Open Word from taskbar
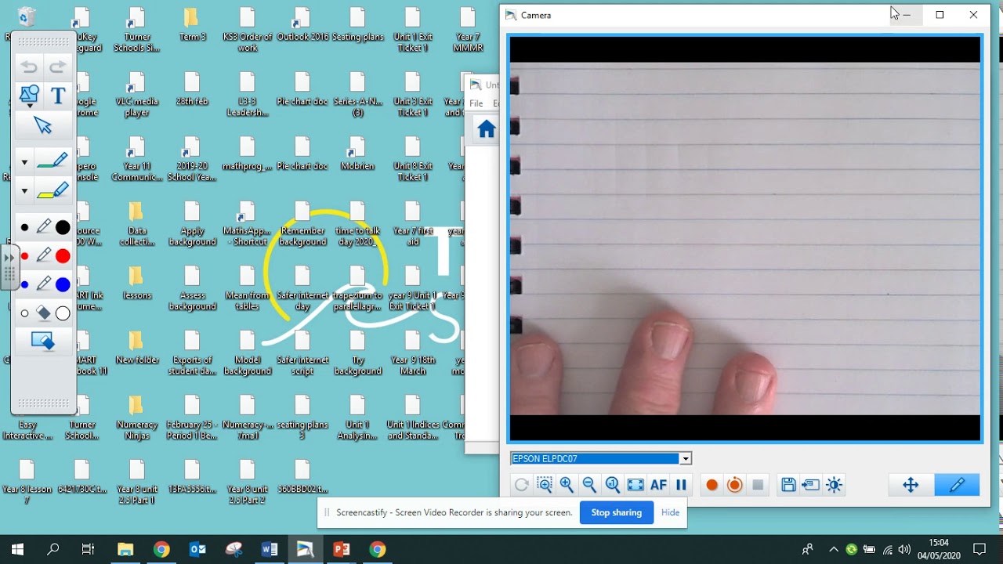The height and width of the screenshot is (564, 1003). [270, 549]
